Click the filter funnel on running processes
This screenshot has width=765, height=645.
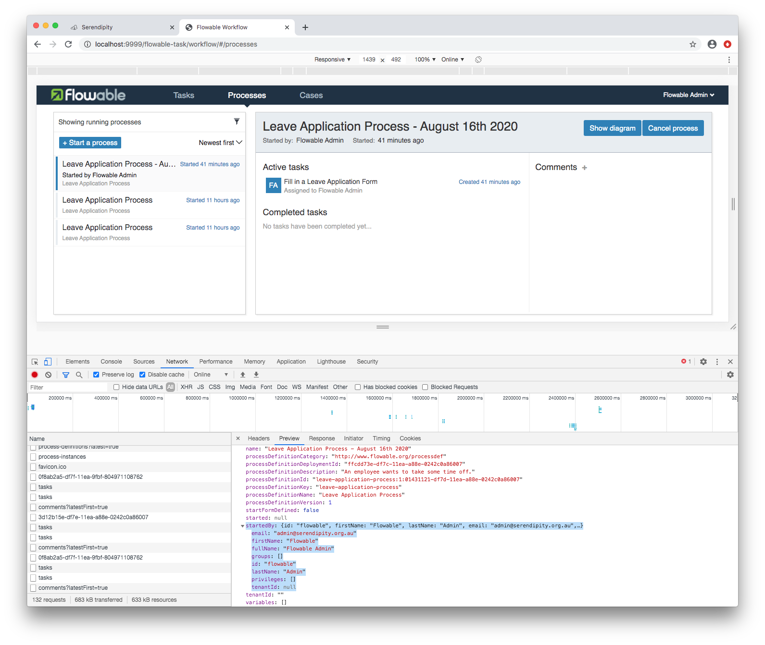237,122
